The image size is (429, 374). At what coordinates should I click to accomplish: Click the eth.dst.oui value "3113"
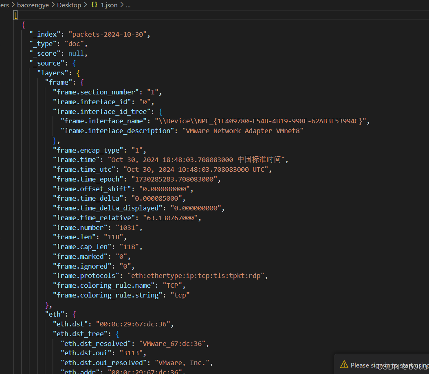tap(131, 353)
